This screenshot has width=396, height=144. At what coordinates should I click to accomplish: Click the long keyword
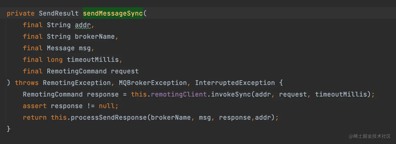(x=55, y=60)
